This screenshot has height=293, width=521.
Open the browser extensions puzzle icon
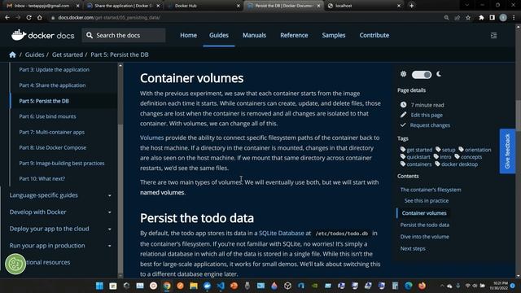pos(481,18)
